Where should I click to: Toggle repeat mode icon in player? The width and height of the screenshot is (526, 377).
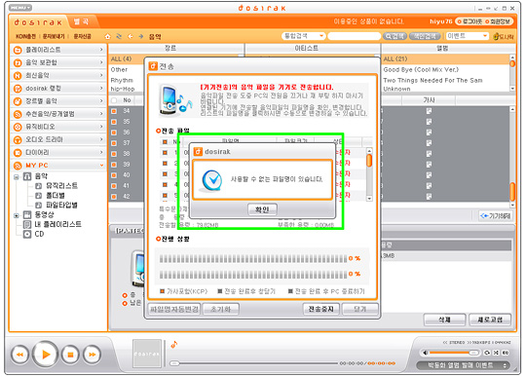click(487, 353)
